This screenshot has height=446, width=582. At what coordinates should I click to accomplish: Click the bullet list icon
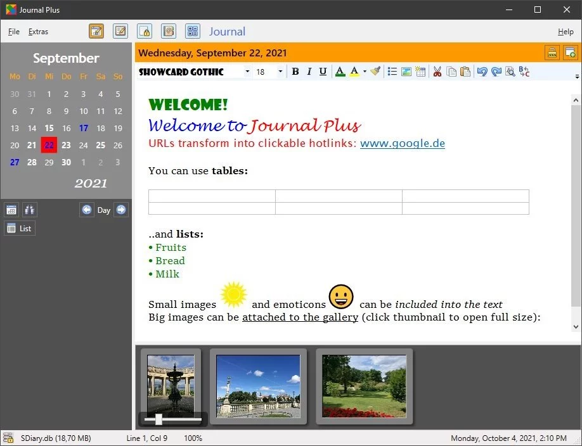392,72
